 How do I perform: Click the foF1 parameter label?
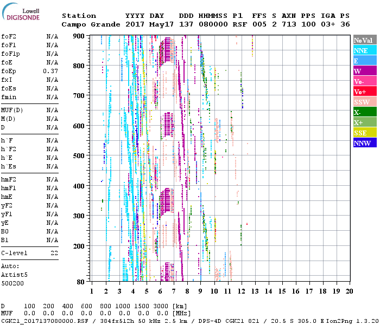pyautogui.click(x=9, y=45)
